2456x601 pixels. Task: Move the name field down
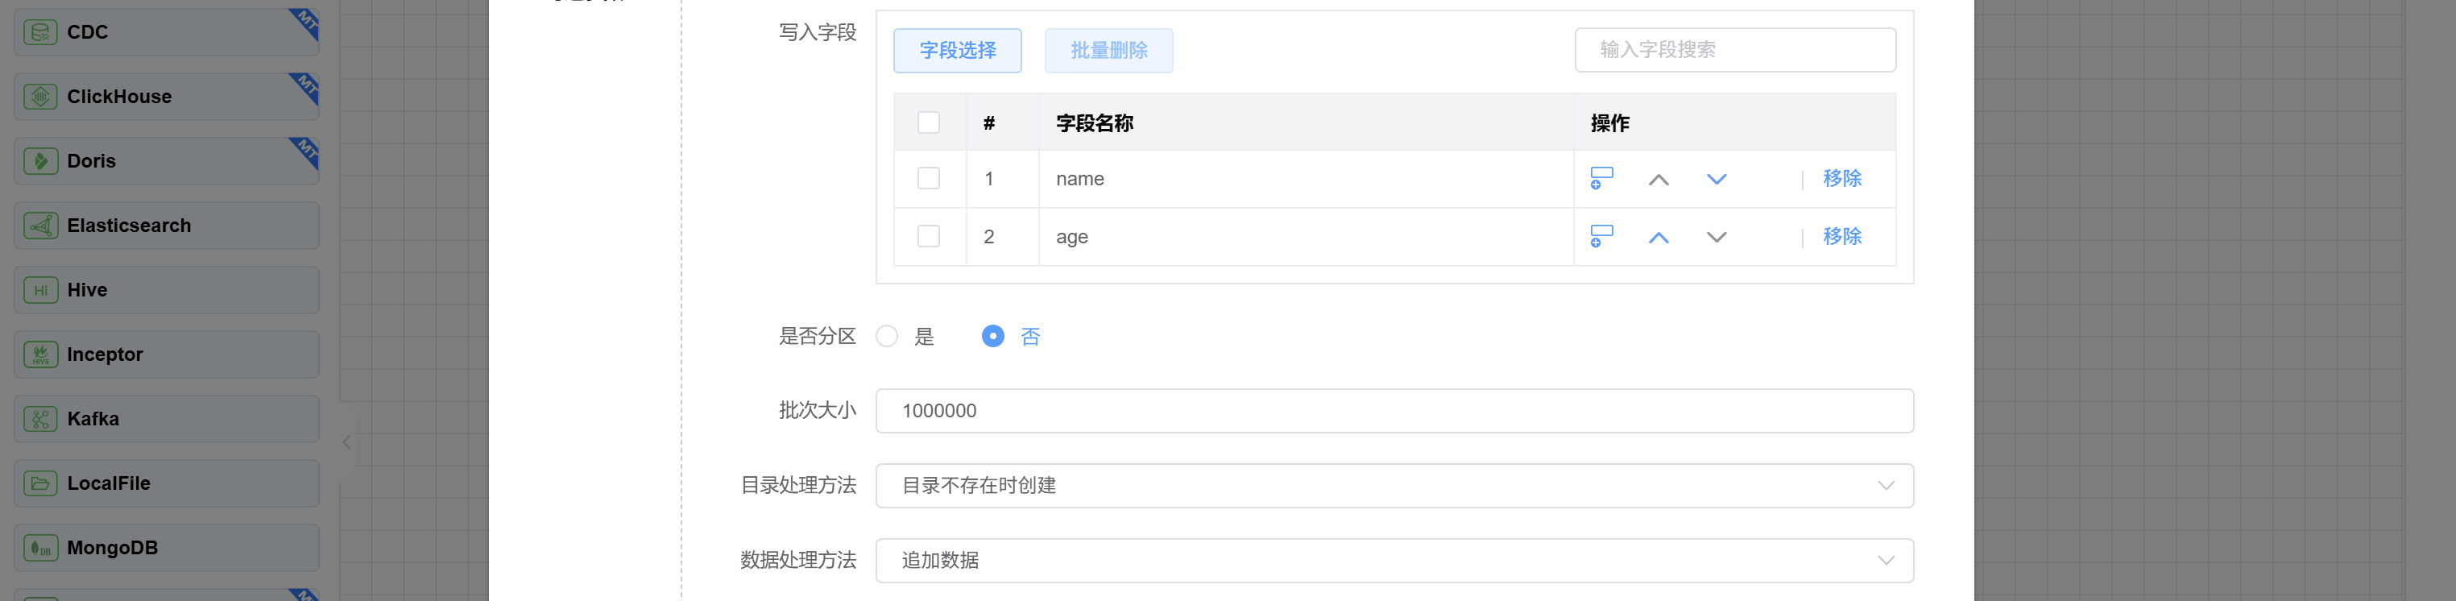[x=1717, y=180]
